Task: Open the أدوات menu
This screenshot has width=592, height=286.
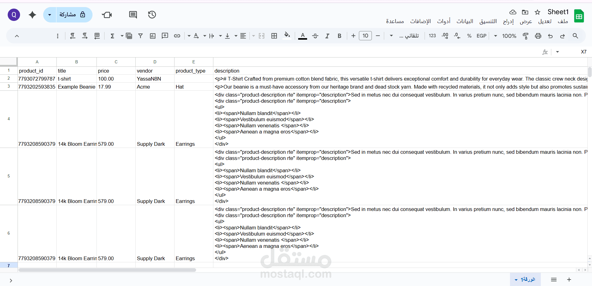Action: (444, 21)
